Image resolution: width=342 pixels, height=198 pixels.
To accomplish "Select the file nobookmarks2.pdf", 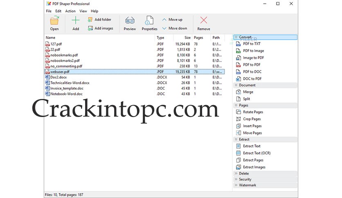I will tap(65, 61).
